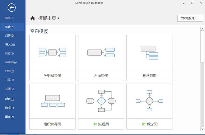The height and width of the screenshot is (135, 205).
Task: Open the 信息 menu item
Action: click(9, 18)
